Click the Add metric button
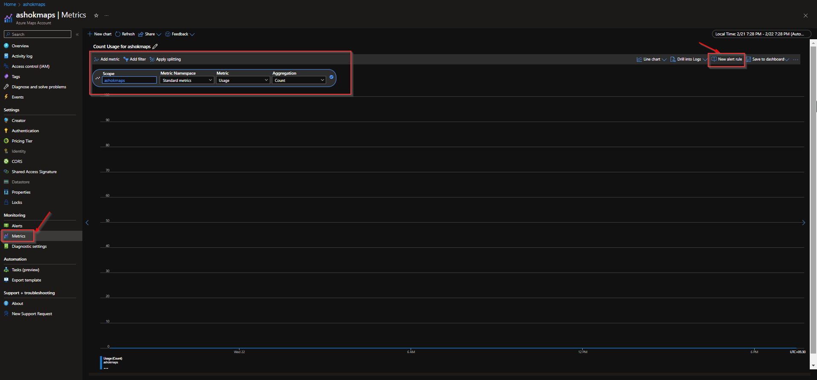817x380 pixels. click(107, 59)
